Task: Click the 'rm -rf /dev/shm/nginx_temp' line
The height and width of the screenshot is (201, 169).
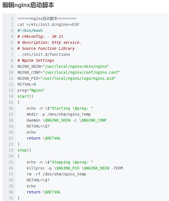Action: coord(56,174)
